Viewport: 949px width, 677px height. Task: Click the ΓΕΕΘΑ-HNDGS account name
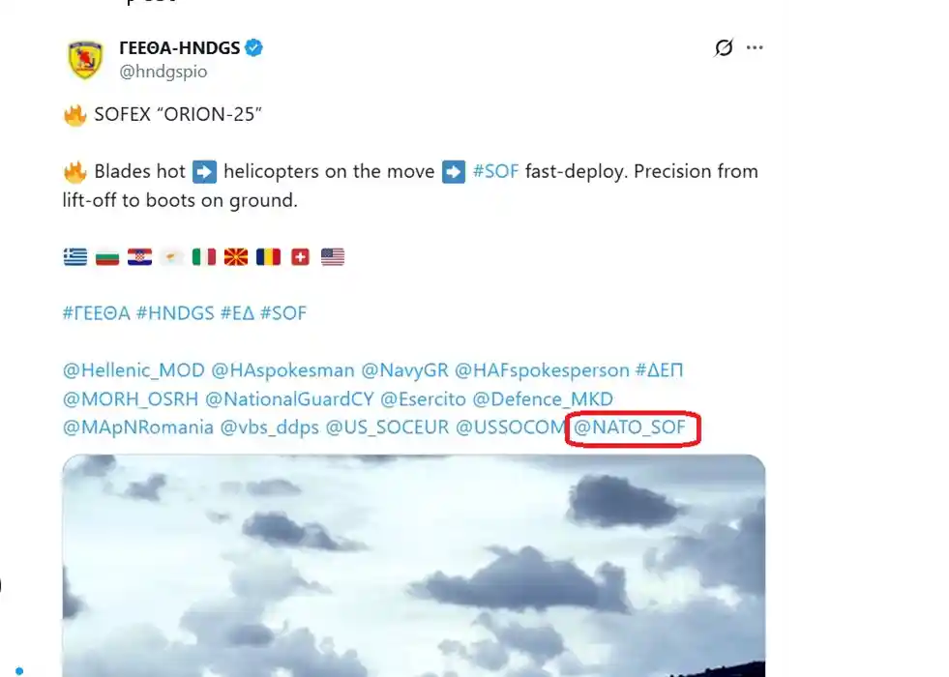(x=179, y=47)
